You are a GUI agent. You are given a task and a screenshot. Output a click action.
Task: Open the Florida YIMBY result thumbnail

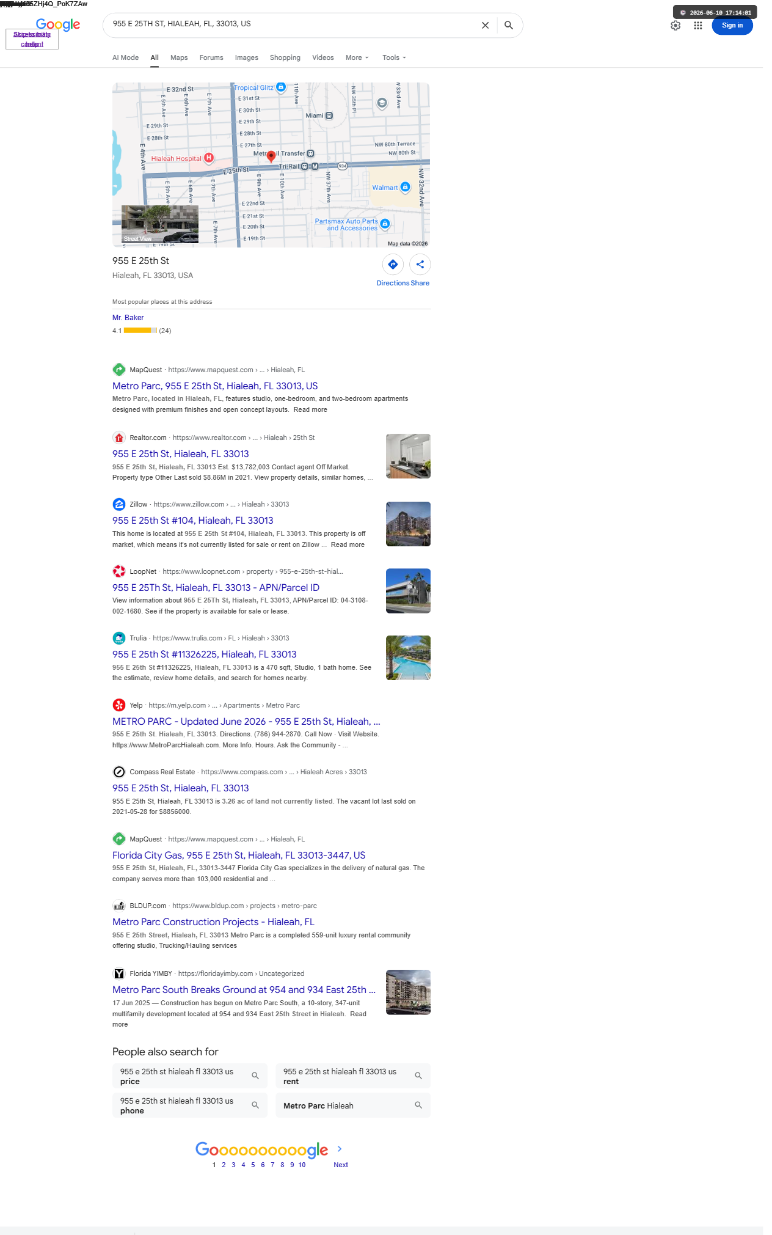coord(408,992)
